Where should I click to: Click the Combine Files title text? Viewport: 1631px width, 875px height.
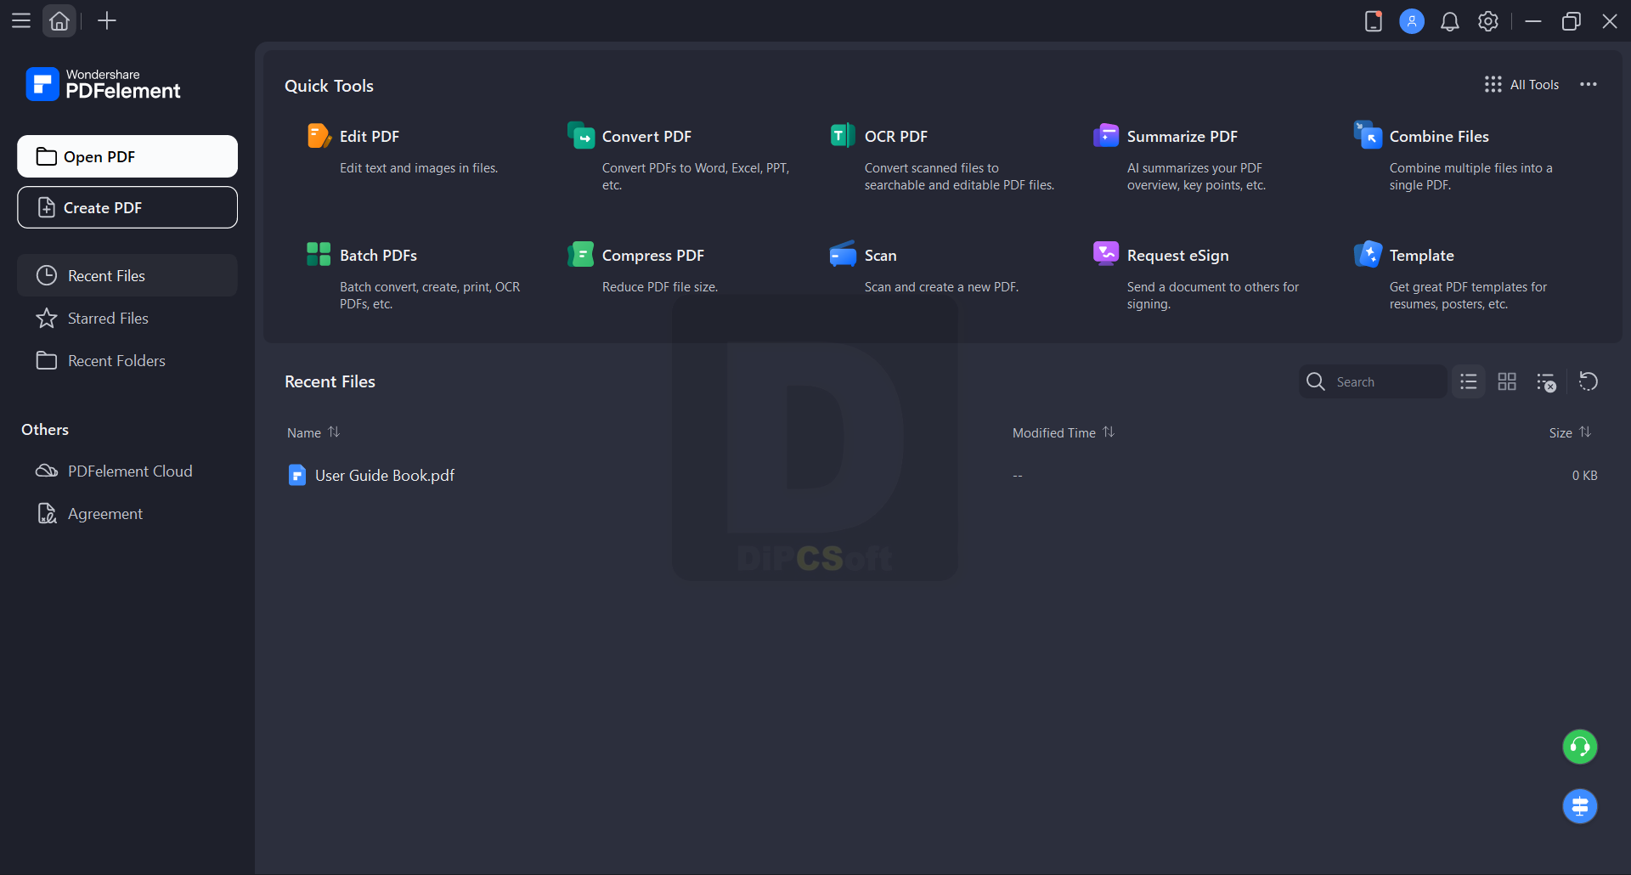1439,136
